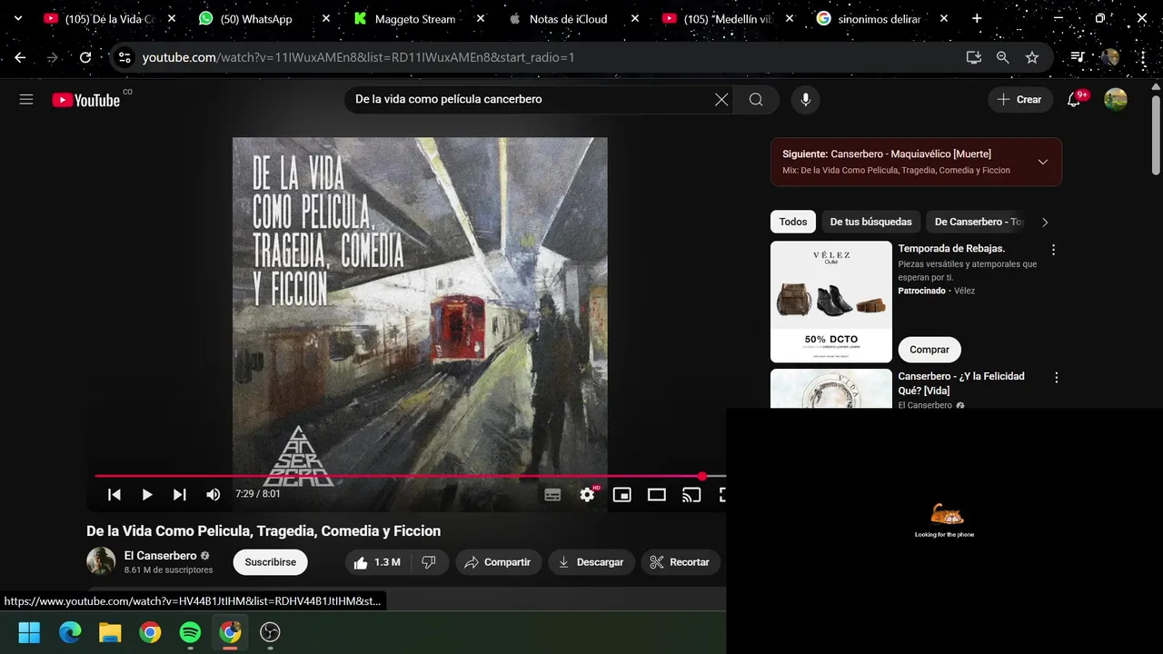1163x654 pixels.
Task: Toggle theater mode view
Action: click(657, 495)
